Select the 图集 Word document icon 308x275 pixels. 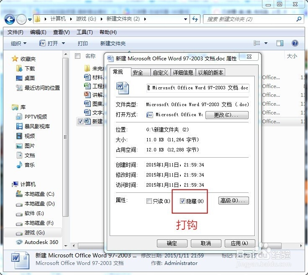tap(87, 104)
